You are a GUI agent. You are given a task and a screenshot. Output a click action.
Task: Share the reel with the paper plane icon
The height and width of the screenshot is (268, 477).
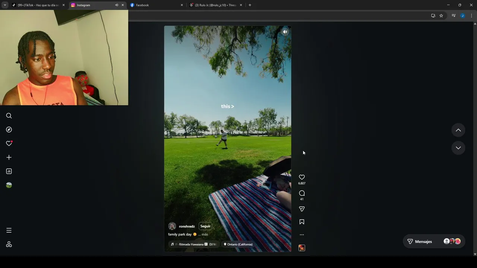pos(302,209)
